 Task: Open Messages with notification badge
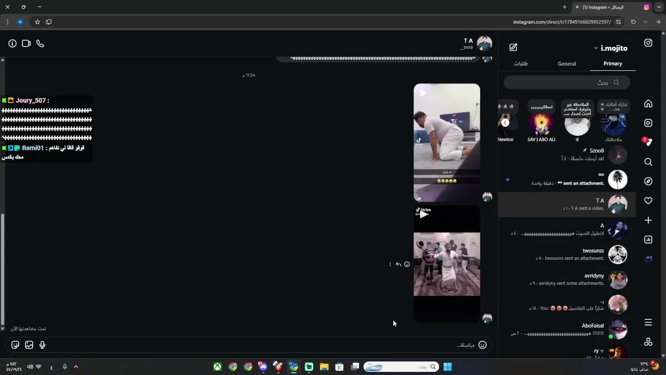point(648,142)
